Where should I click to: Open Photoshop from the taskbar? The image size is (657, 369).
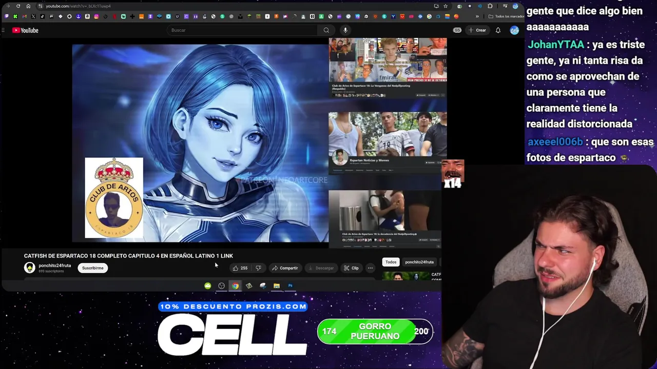[x=290, y=286]
